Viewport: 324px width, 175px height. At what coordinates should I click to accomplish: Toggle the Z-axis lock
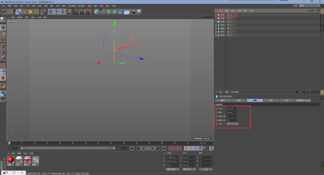(x=63, y=12)
